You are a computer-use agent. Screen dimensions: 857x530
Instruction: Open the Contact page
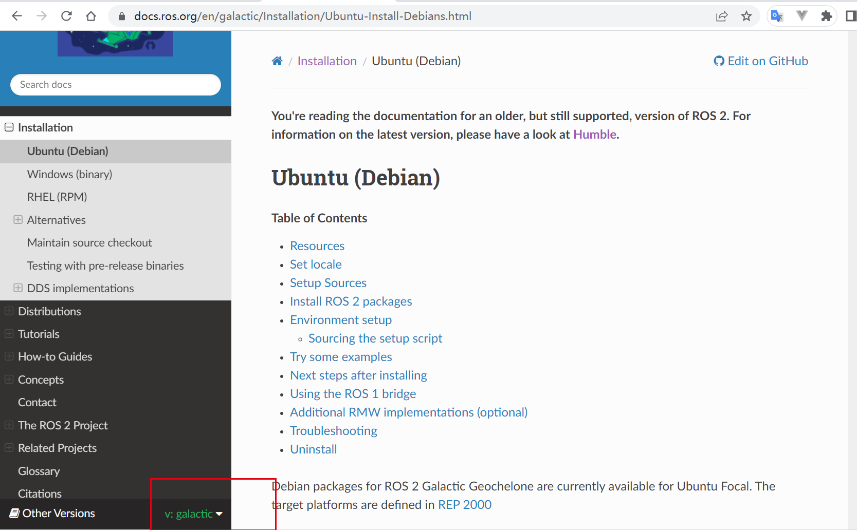116,402
